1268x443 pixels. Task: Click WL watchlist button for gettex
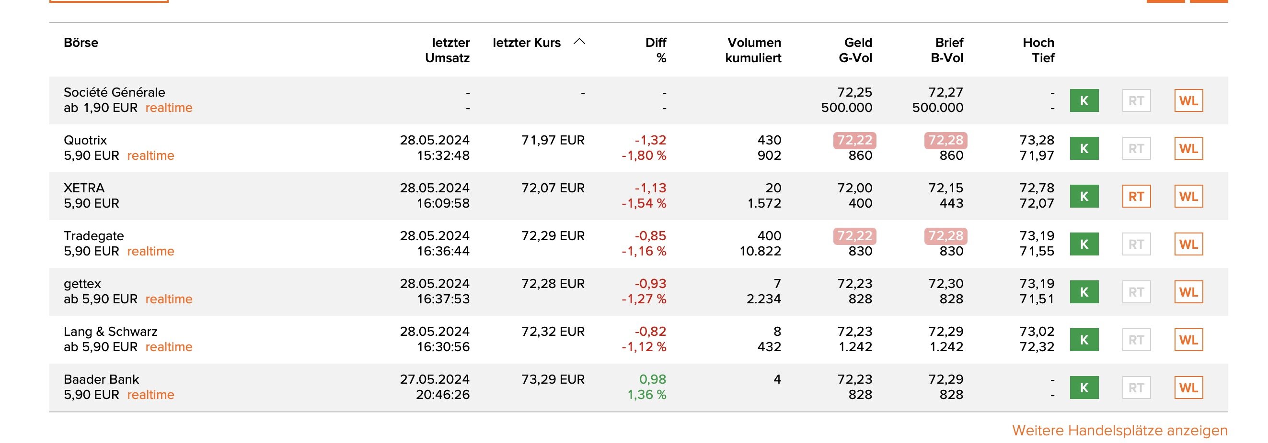1188,292
